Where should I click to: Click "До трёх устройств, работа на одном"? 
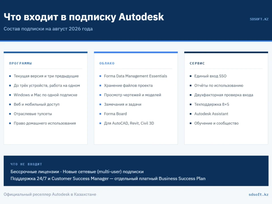pyautogui.click(x=47, y=86)
